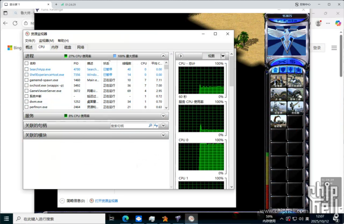Select the Ore Refinery build icon
Screen dimensions: 344x224
[x=295, y=81]
